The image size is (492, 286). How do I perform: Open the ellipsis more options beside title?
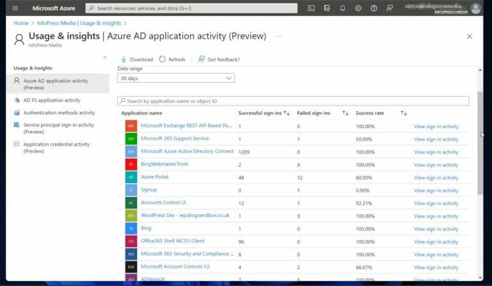click(279, 36)
